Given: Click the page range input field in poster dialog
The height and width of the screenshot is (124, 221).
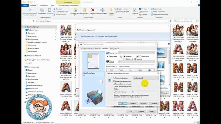Looking at the screenshot, I should pos(145,92).
